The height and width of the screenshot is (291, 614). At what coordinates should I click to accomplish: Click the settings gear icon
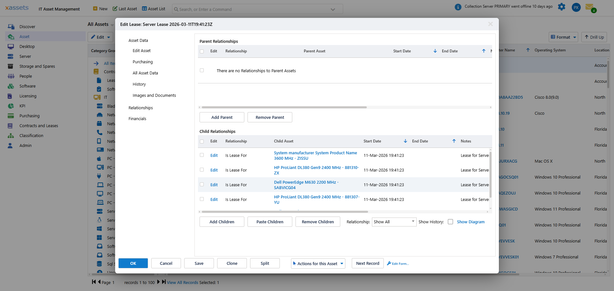point(562,7)
